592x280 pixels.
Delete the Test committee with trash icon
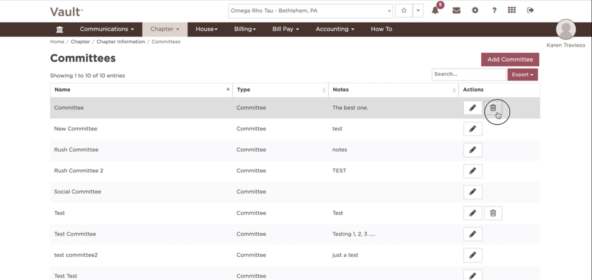click(x=493, y=213)
